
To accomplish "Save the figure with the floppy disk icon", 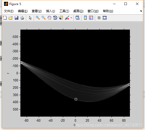I will pyautogui.click(x=16, y=18).
